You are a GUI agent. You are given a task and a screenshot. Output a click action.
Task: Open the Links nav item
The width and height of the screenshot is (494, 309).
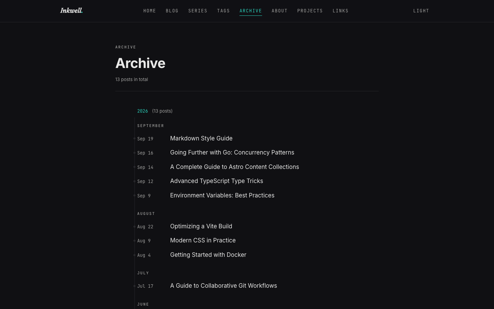click(341, 11)
